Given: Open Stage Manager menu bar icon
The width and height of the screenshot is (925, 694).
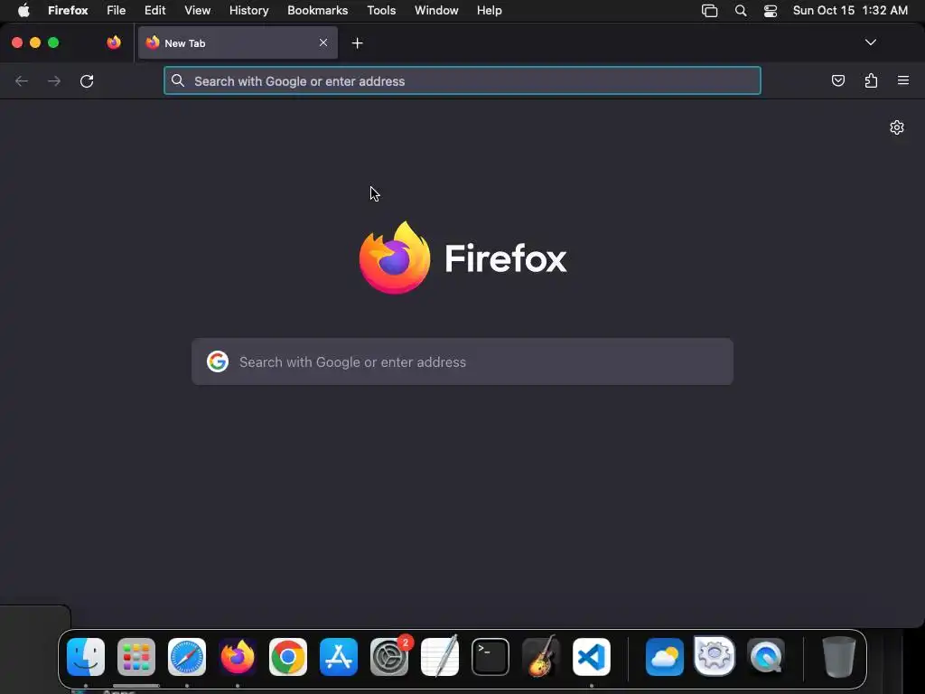Looking at the screenshot, I should click(x=710, y=11).
